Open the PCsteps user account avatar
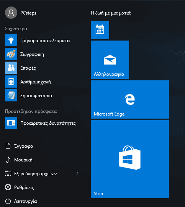 (11, 13)
